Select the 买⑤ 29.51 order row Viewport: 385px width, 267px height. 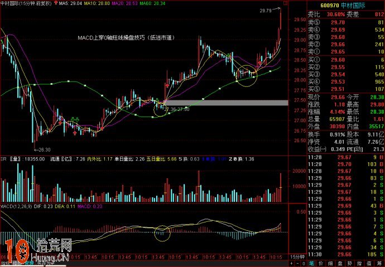[x=346, y=89]
